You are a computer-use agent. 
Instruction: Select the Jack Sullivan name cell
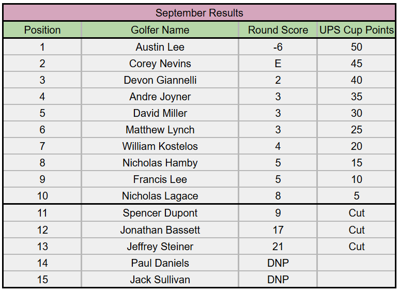coord(160,280)
